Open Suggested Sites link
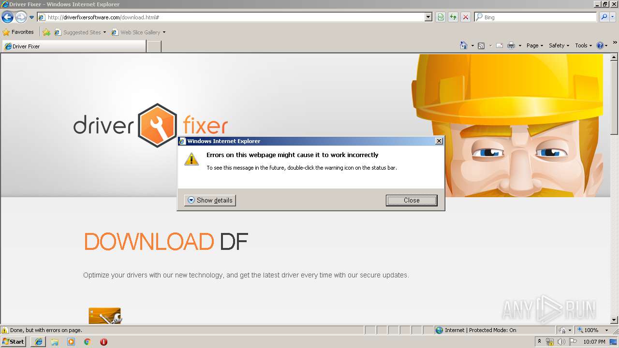 click(x=80, y=32)
